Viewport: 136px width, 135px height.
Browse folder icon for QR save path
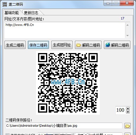tap(127, 126)
